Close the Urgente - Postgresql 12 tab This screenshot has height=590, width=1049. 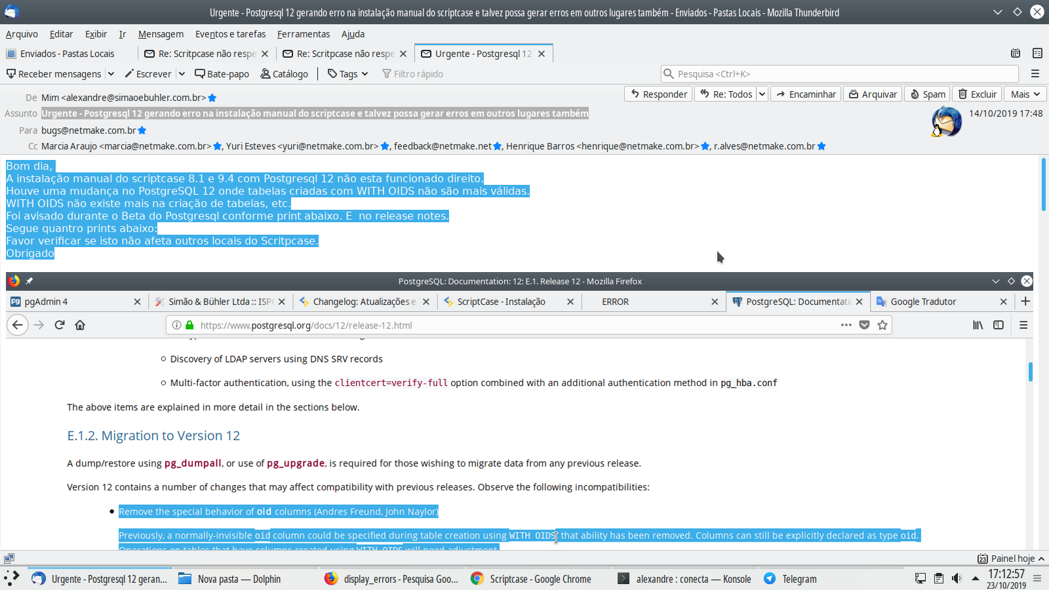coord(542,54)
